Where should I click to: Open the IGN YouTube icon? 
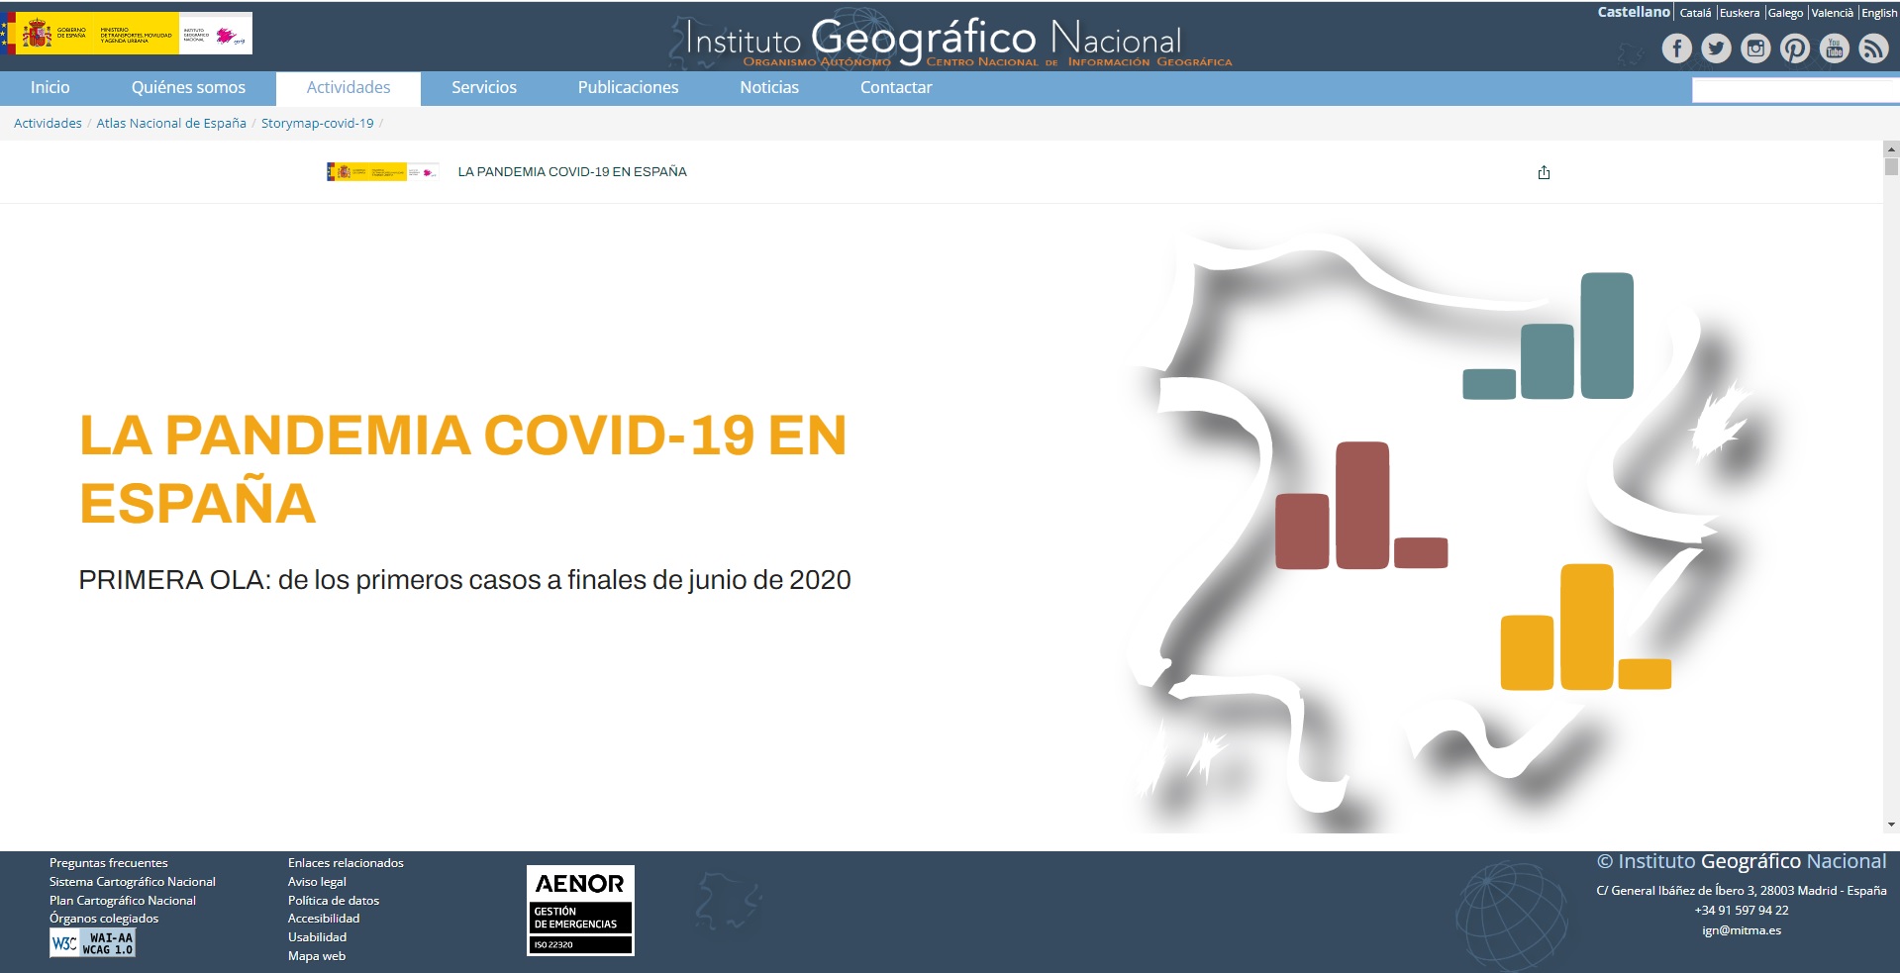(x=1835, y=49)
